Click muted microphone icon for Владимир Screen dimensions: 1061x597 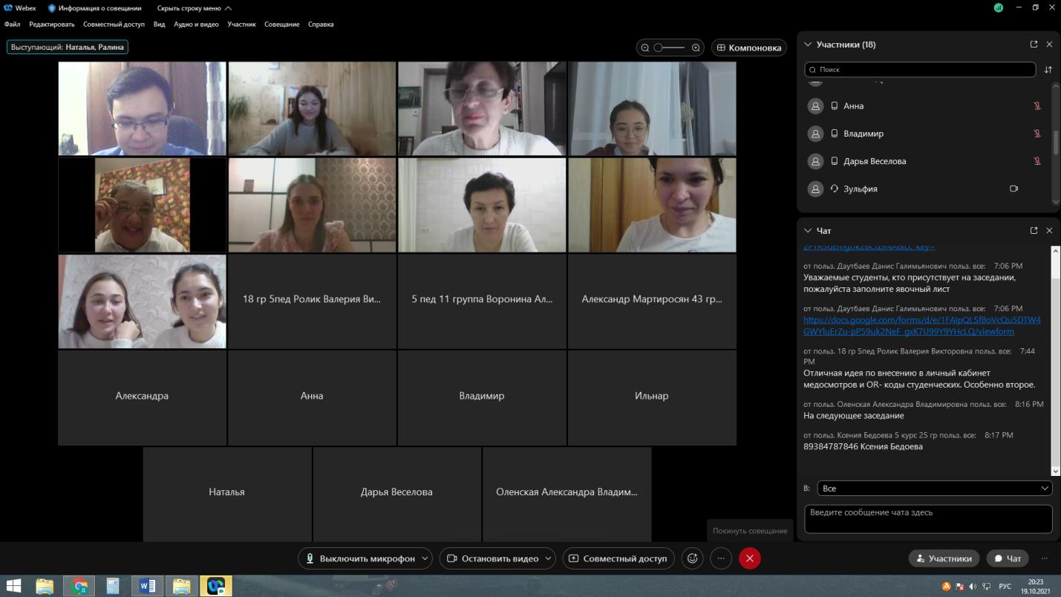tap(1037, 134)
